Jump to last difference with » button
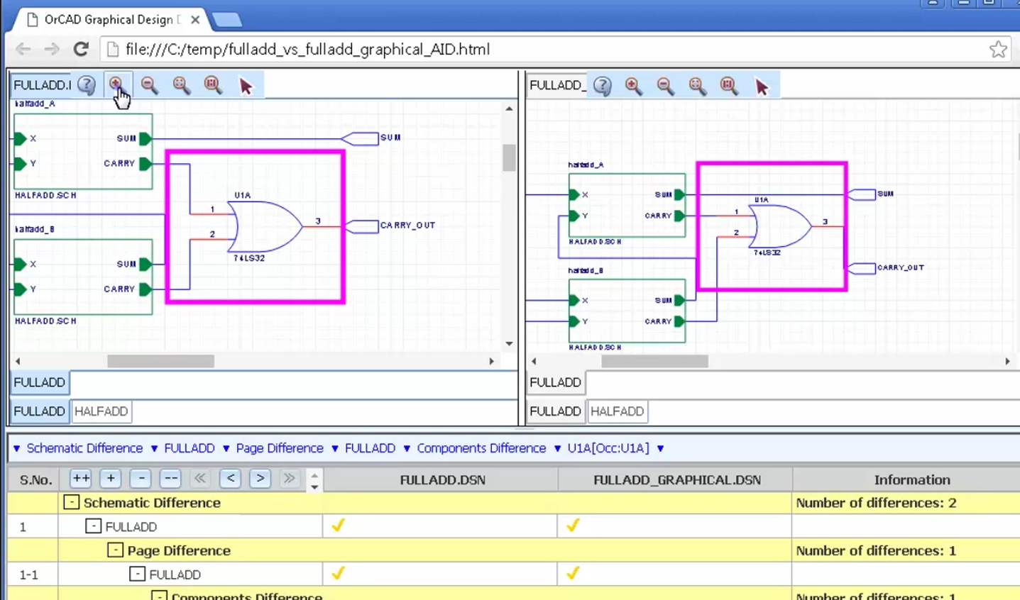The image size is (1020, 600). coord(289,478)
